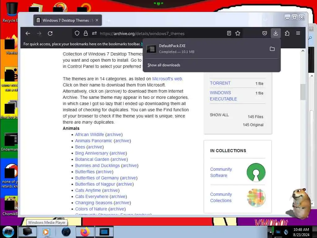317x238 pixels.
Task: Open the extensions puzzle icon
Action: click(287, 33)
